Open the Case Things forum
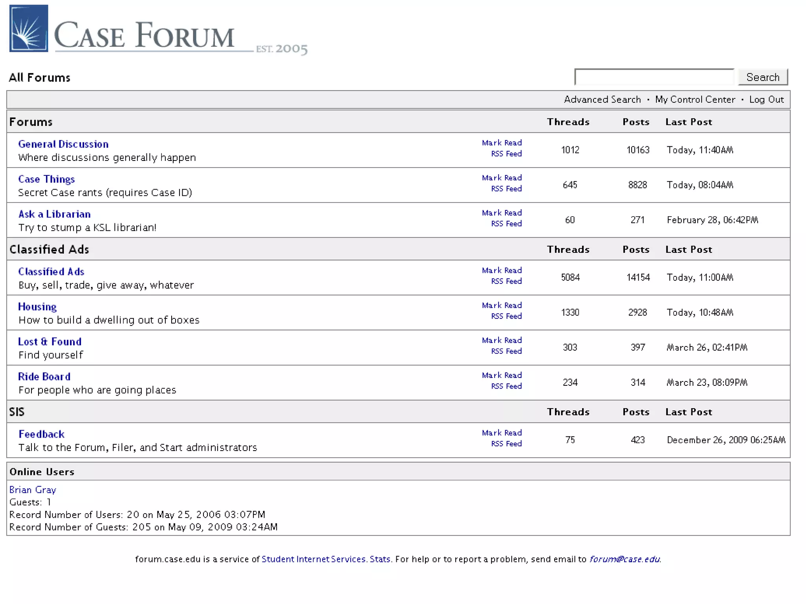Image resolution: width=806 pixels, height=604 pixels. point(46,179)
